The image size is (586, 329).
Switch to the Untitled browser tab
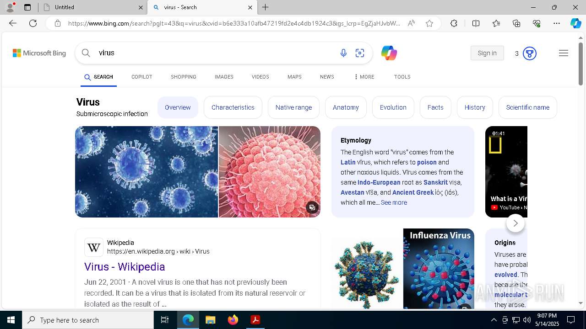(93, 7)
